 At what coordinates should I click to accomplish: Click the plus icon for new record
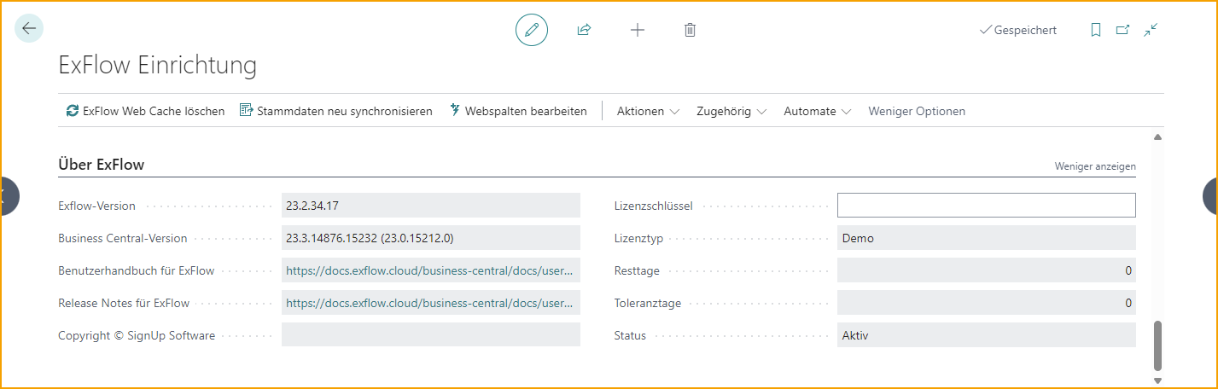[x=638, y=30]
